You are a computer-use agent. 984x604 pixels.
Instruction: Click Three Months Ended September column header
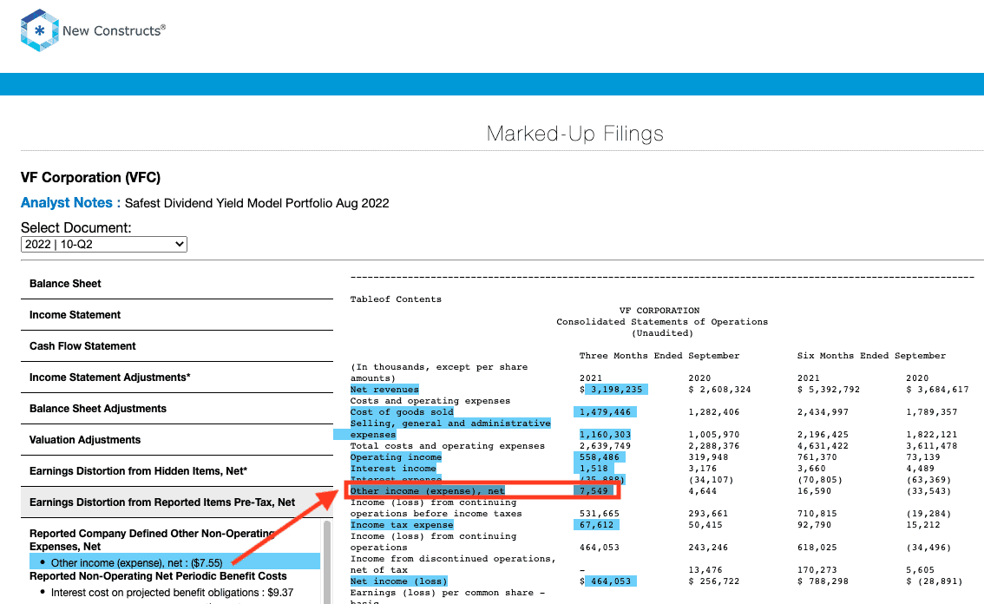(x=659, y=356)
